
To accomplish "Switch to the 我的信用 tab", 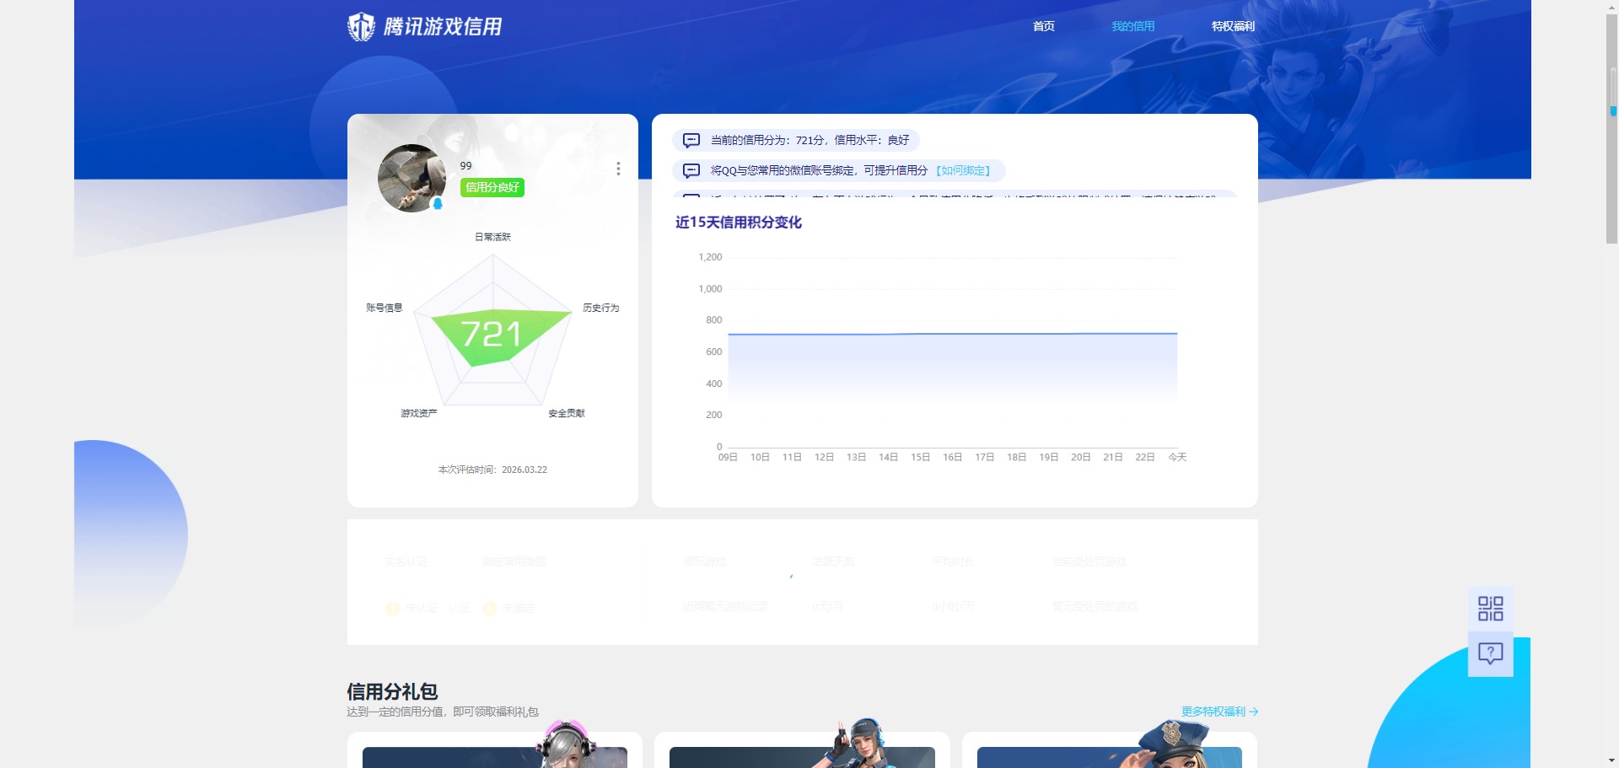I will (x=1132, y=26).
